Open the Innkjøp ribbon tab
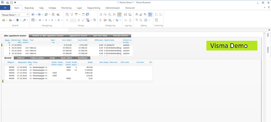 (x=53, y=8)
